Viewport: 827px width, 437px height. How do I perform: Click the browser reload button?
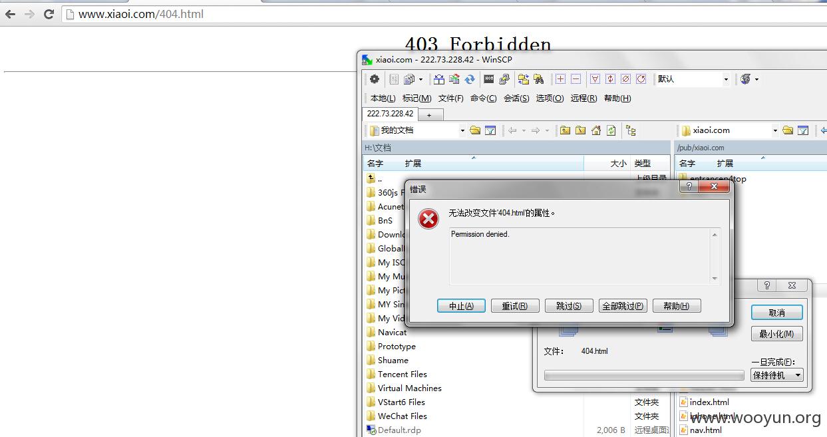(x=49, y=14)
